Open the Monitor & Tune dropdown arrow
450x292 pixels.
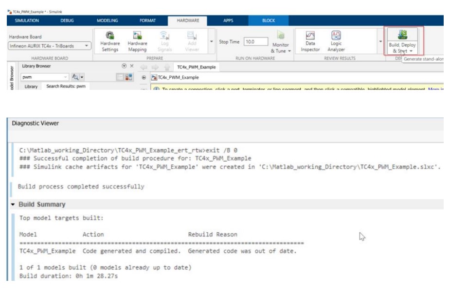click(289, 51)
